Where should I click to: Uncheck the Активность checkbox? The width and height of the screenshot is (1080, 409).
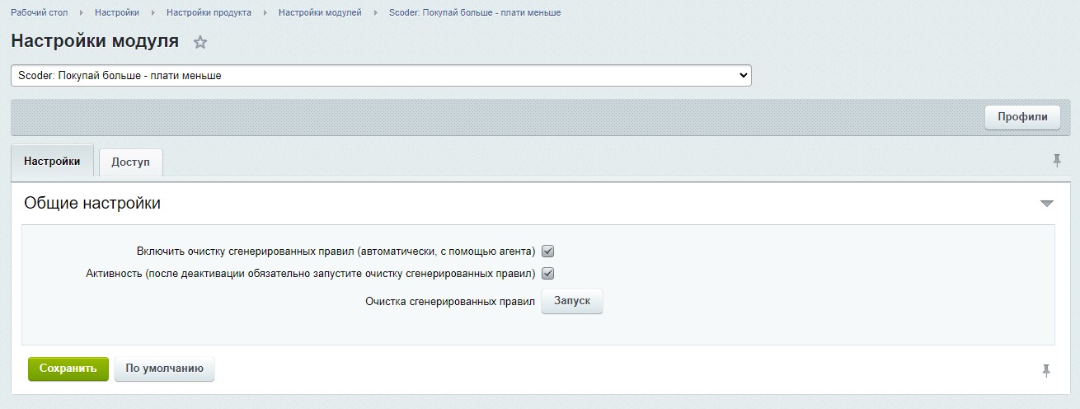547,274
